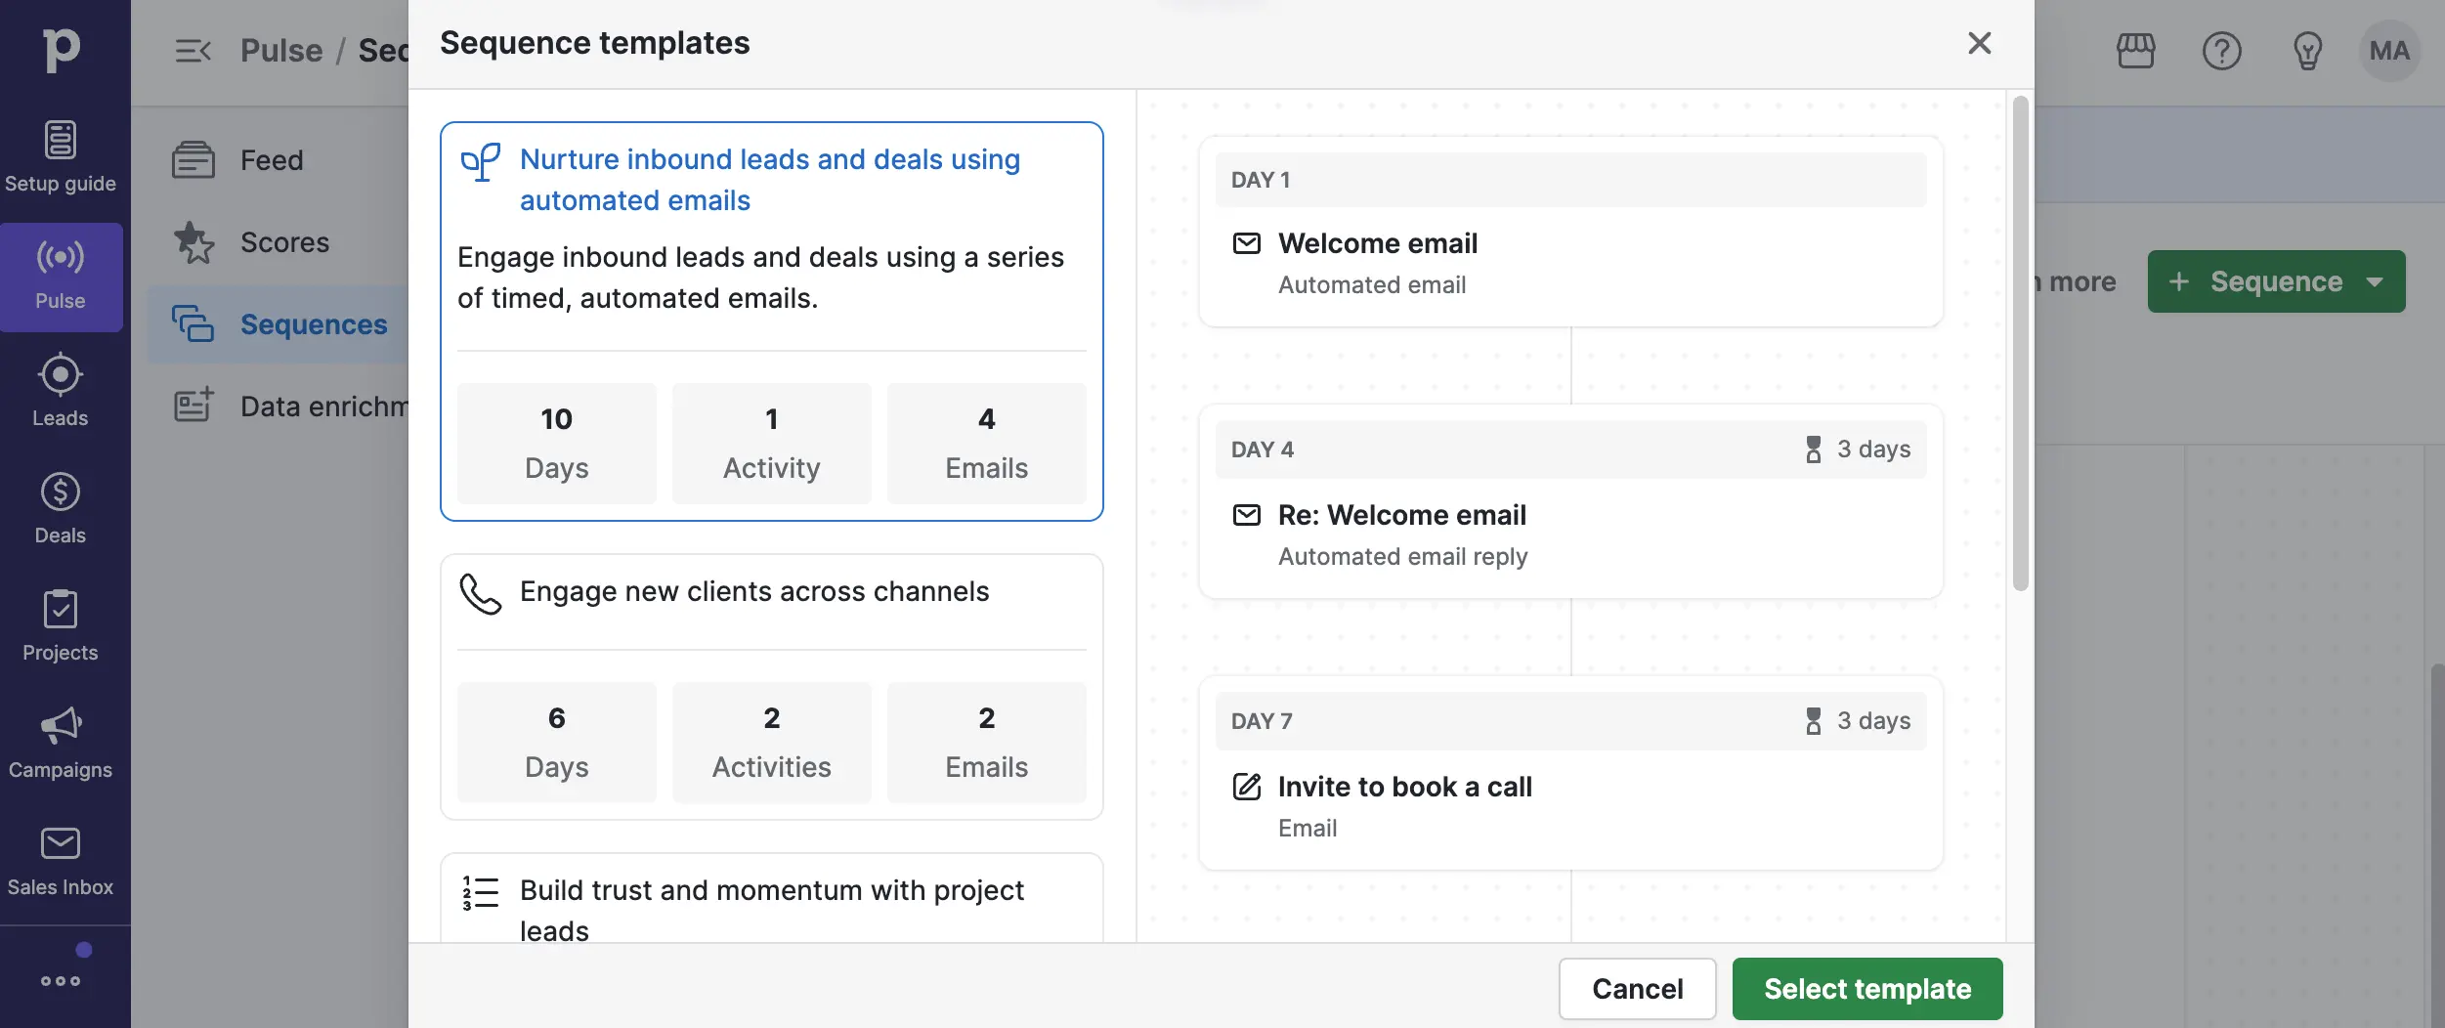Open the sidebar overflow menu with three dots
The width and height of the screenshot is (2445, 1028).
pyautogui.click(x=61, y=982)
